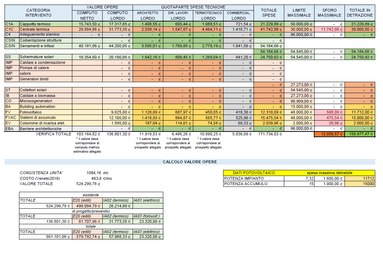The height and width of the screenshot is (257, 383).
Task: Click the net total 103.164,82 €
Action: tap(88, 134)
